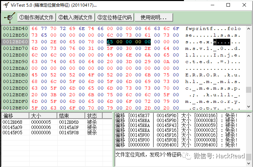The height and width of the screenshot is (167, 253).
Task: Select hex address row 0012BDA0
Action: tap(15, 68)
